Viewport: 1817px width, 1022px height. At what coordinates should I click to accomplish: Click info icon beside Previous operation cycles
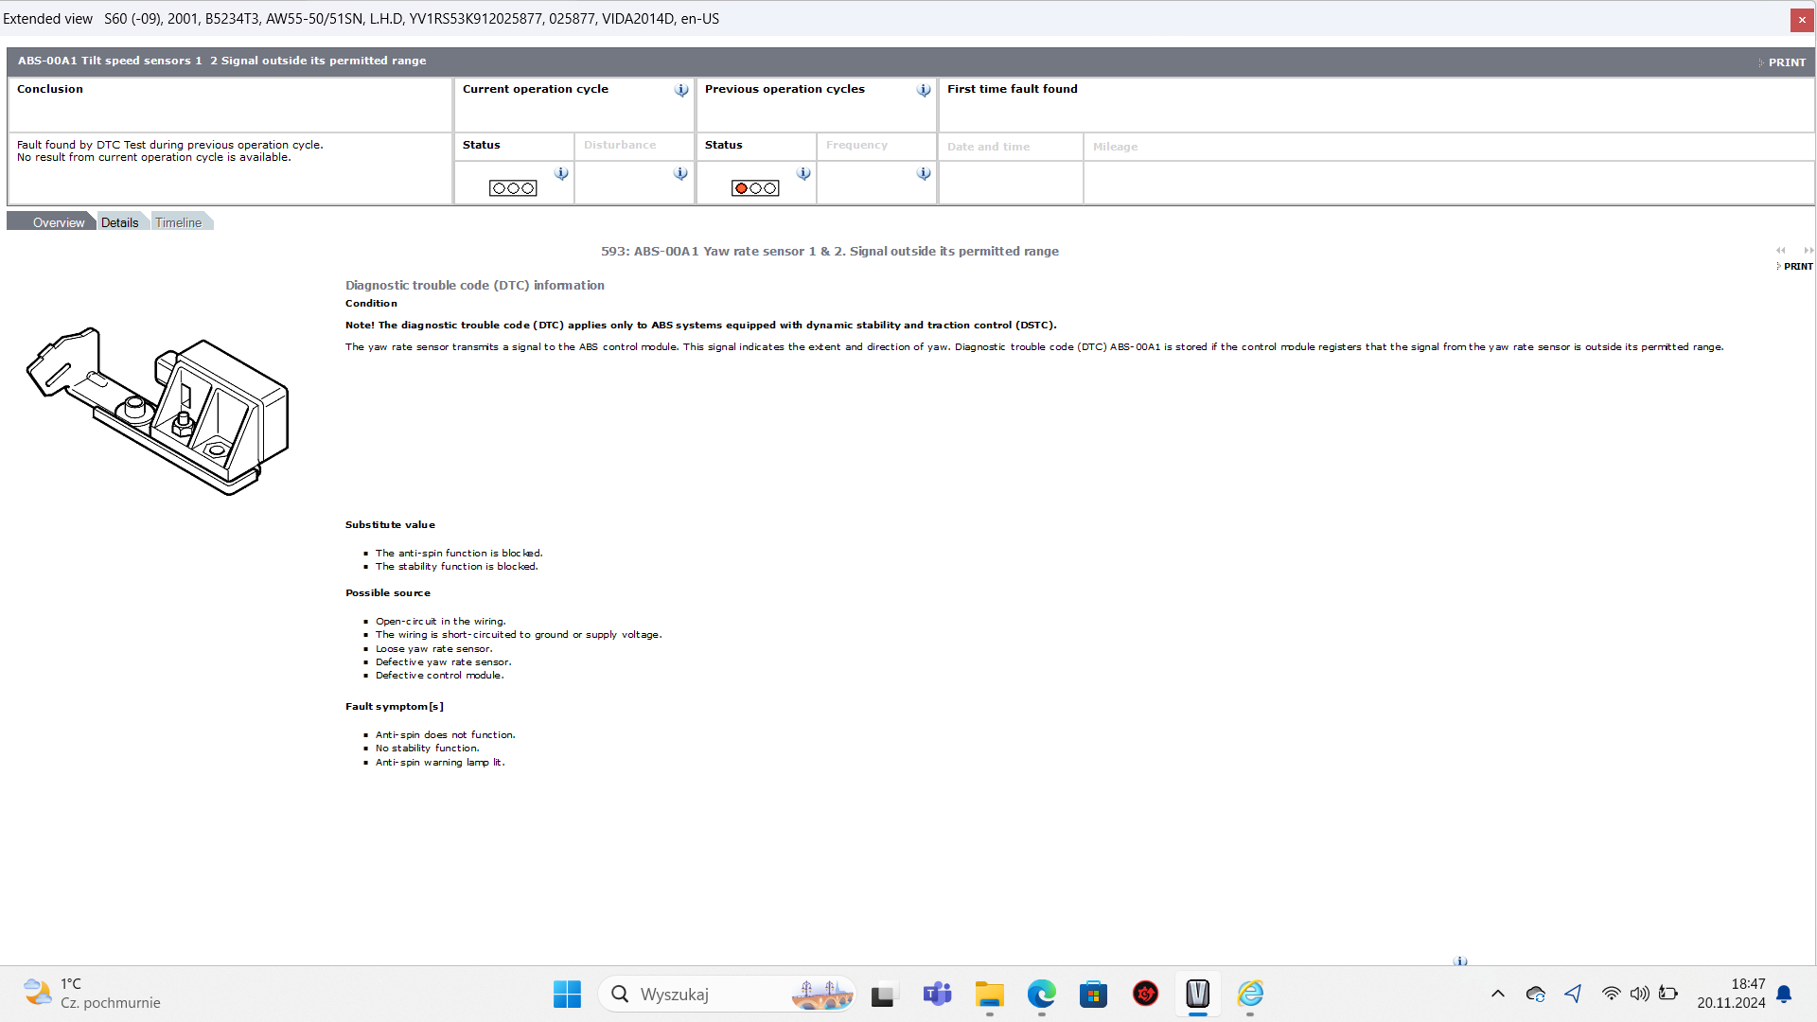[x=924, y=90]
